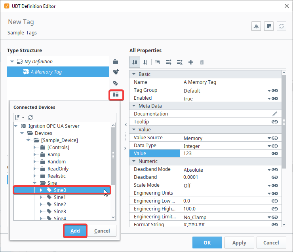Select the Sine1 tag

[60, 197]
